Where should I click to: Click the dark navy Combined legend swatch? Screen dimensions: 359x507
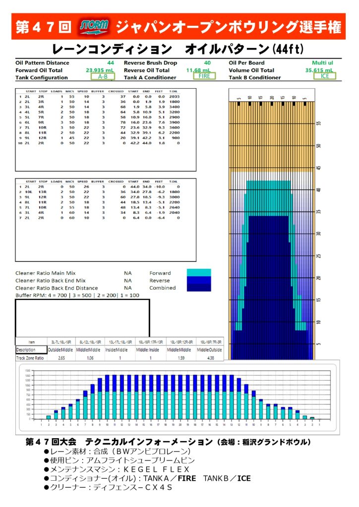(x=199, y=288)
